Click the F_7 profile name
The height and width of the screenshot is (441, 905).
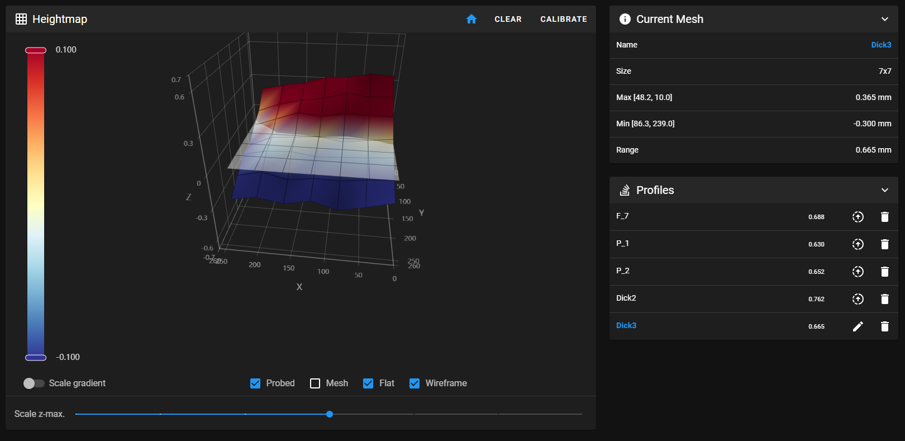(622, 216)
